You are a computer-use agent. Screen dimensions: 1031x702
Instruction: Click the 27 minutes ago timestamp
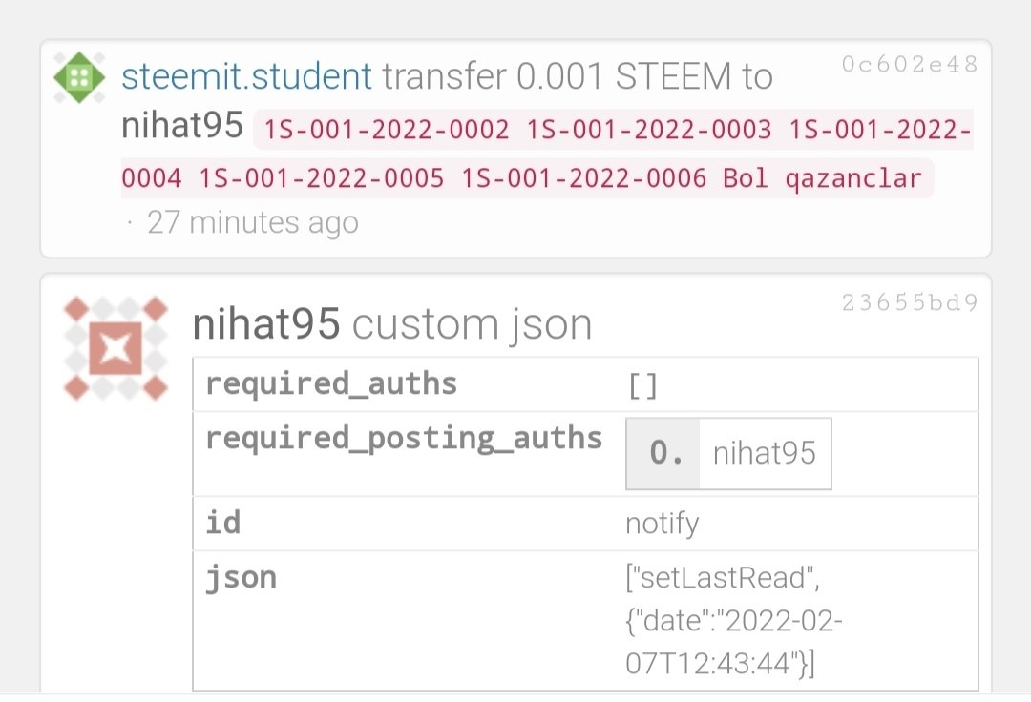tap(252, 222)
